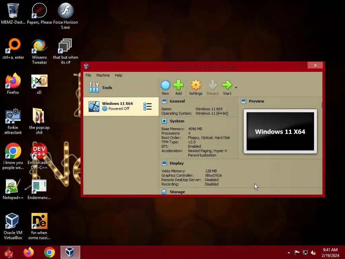345x259 pixels.
Task: Open the Storage section heading link
Action: (x=177, y=192)
